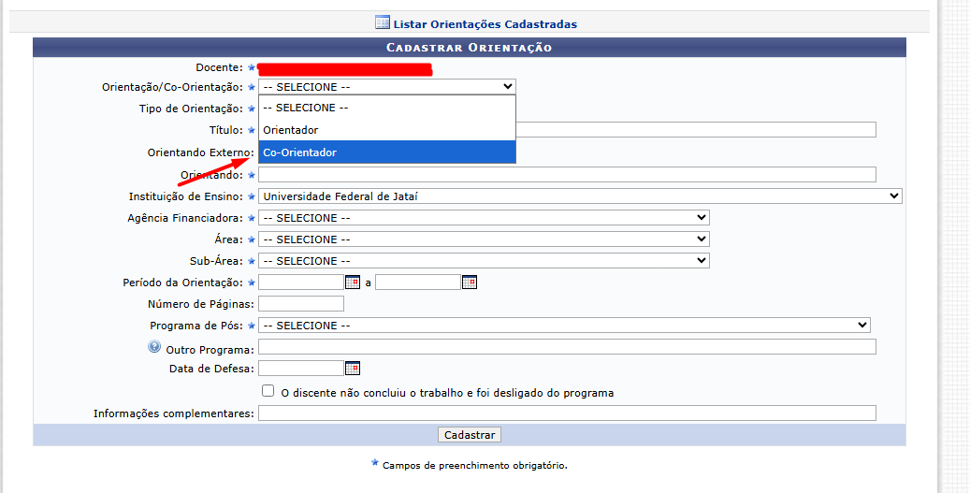Click the Tipo de Orientação label
The width and height of the screenshot is (970, 493).
(191, 109)
